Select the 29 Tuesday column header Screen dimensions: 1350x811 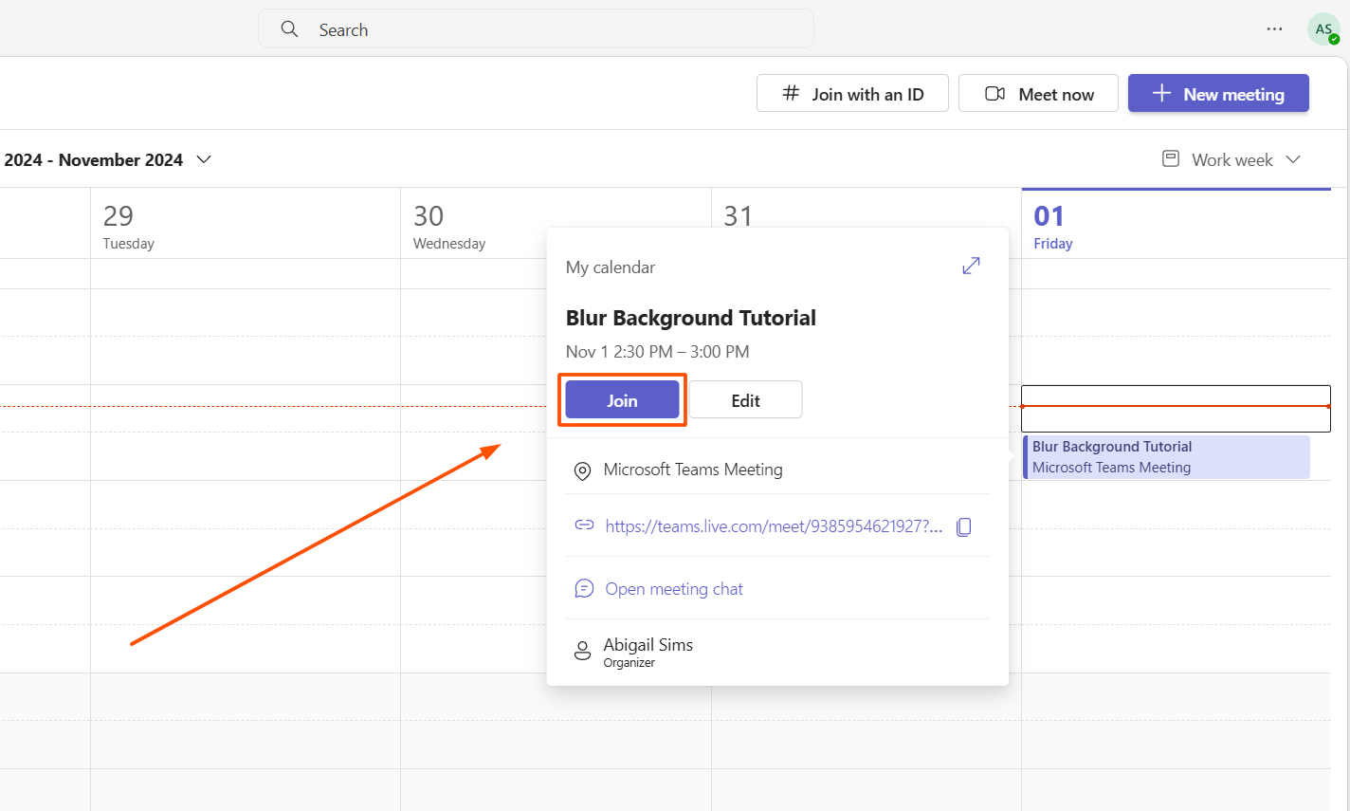pyautogui.click(x=246, y=224)
